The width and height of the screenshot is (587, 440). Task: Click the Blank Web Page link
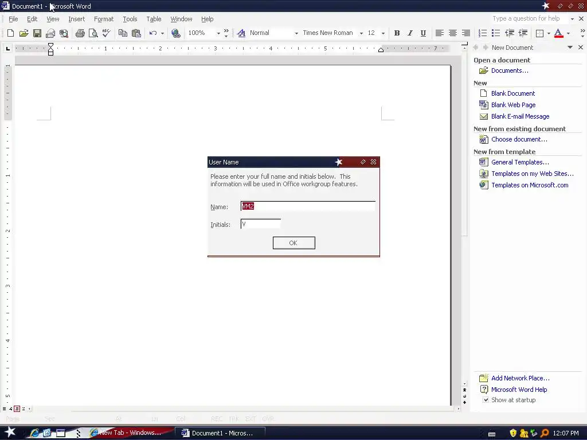513,105
